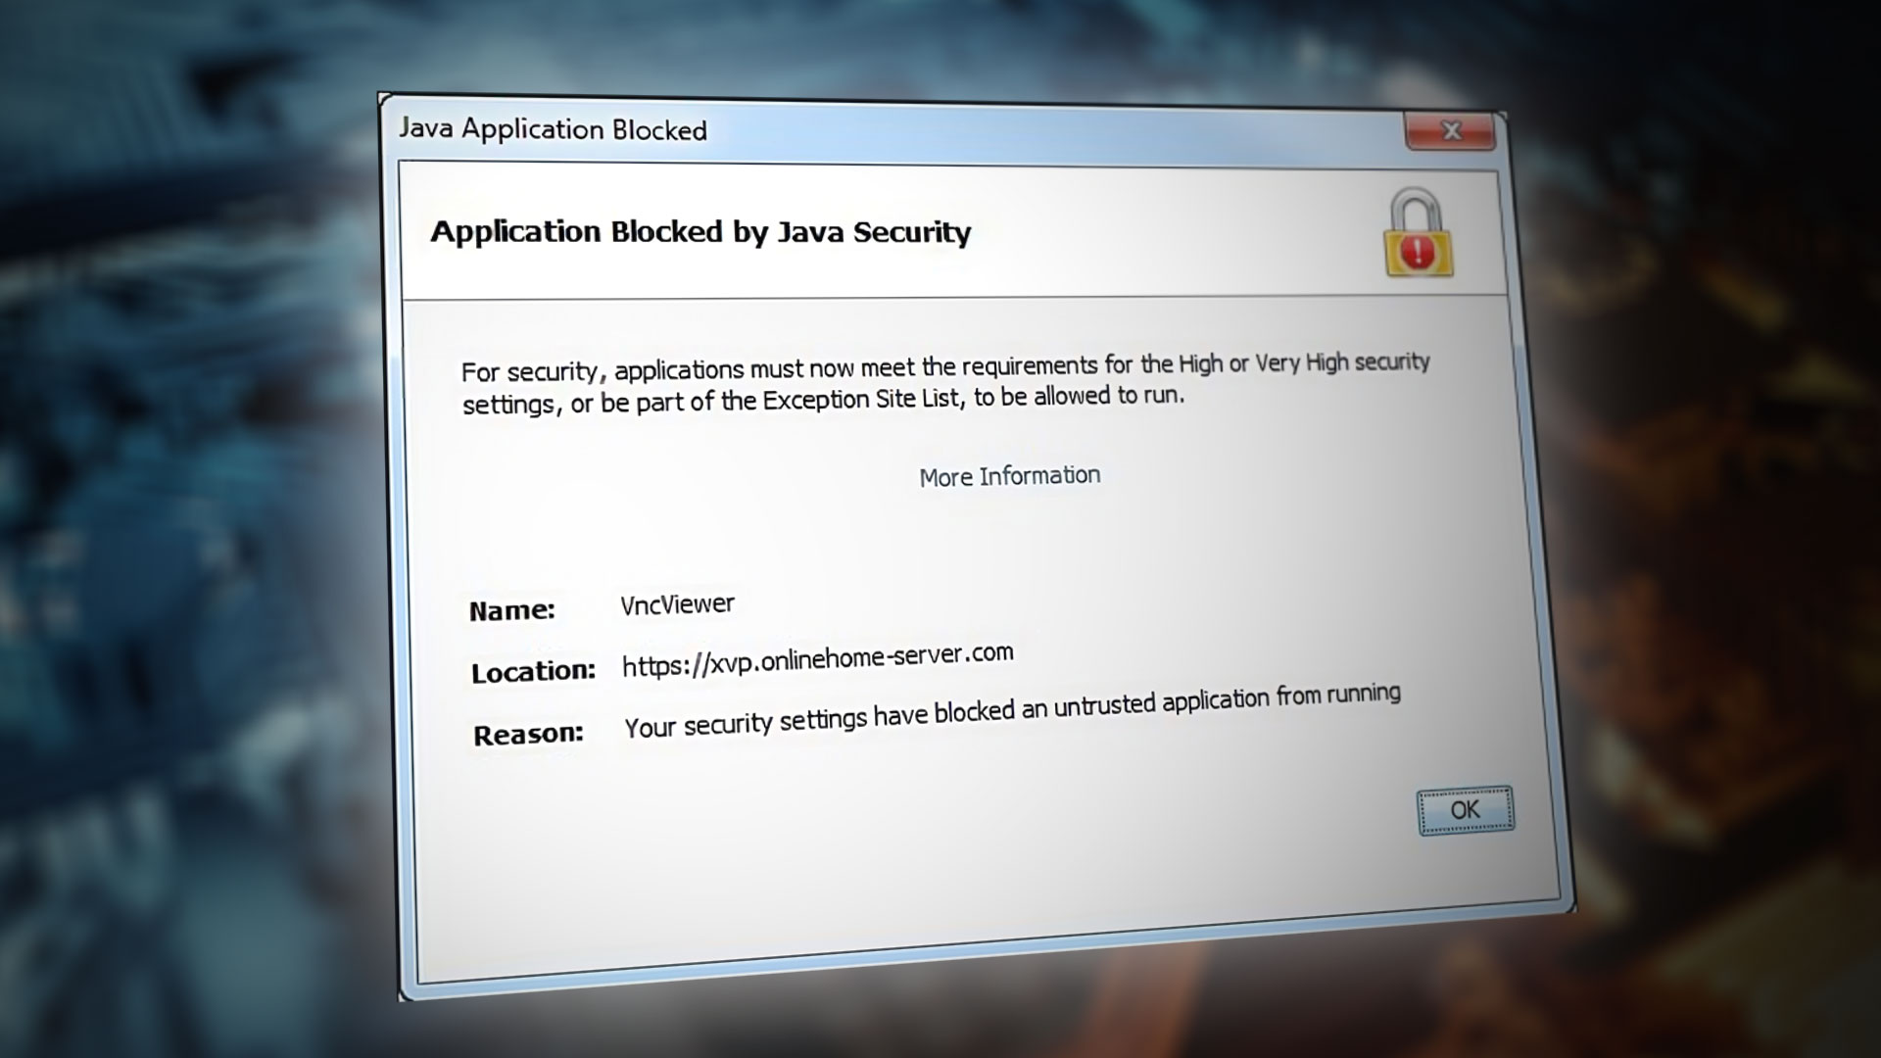Click the untrusted application reason message
Screen dimensions: 1881x1058
pos(1012,711)
